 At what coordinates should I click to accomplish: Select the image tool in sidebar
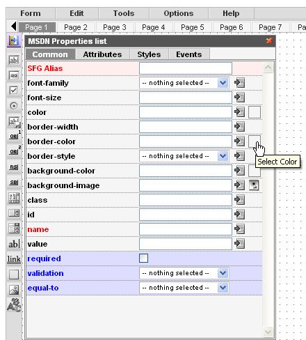pyautogui.click(x=14, y=290)
